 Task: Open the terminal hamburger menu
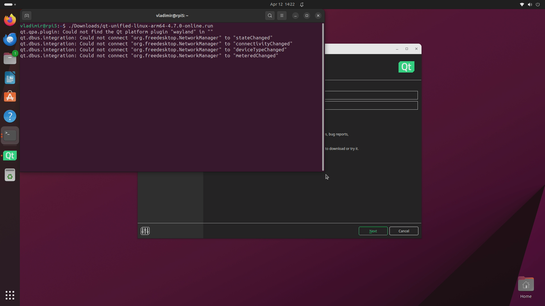[x=282, y=16]
